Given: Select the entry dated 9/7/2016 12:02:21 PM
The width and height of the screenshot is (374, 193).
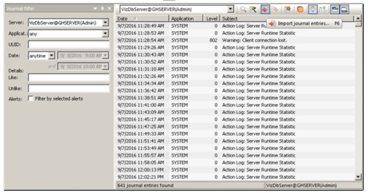Looking at the screenshot, I should (x=235, y=177).
